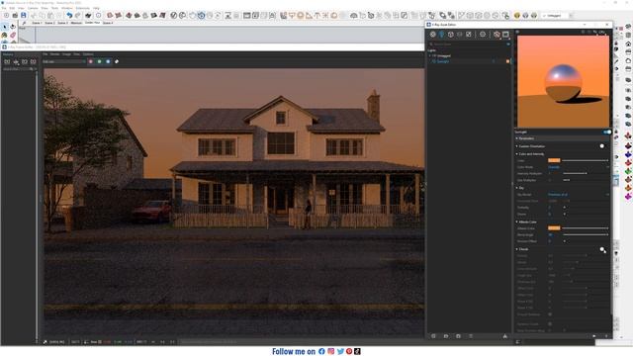Click the first History panel icon
The image size is (633, 356).
(7, 61)
